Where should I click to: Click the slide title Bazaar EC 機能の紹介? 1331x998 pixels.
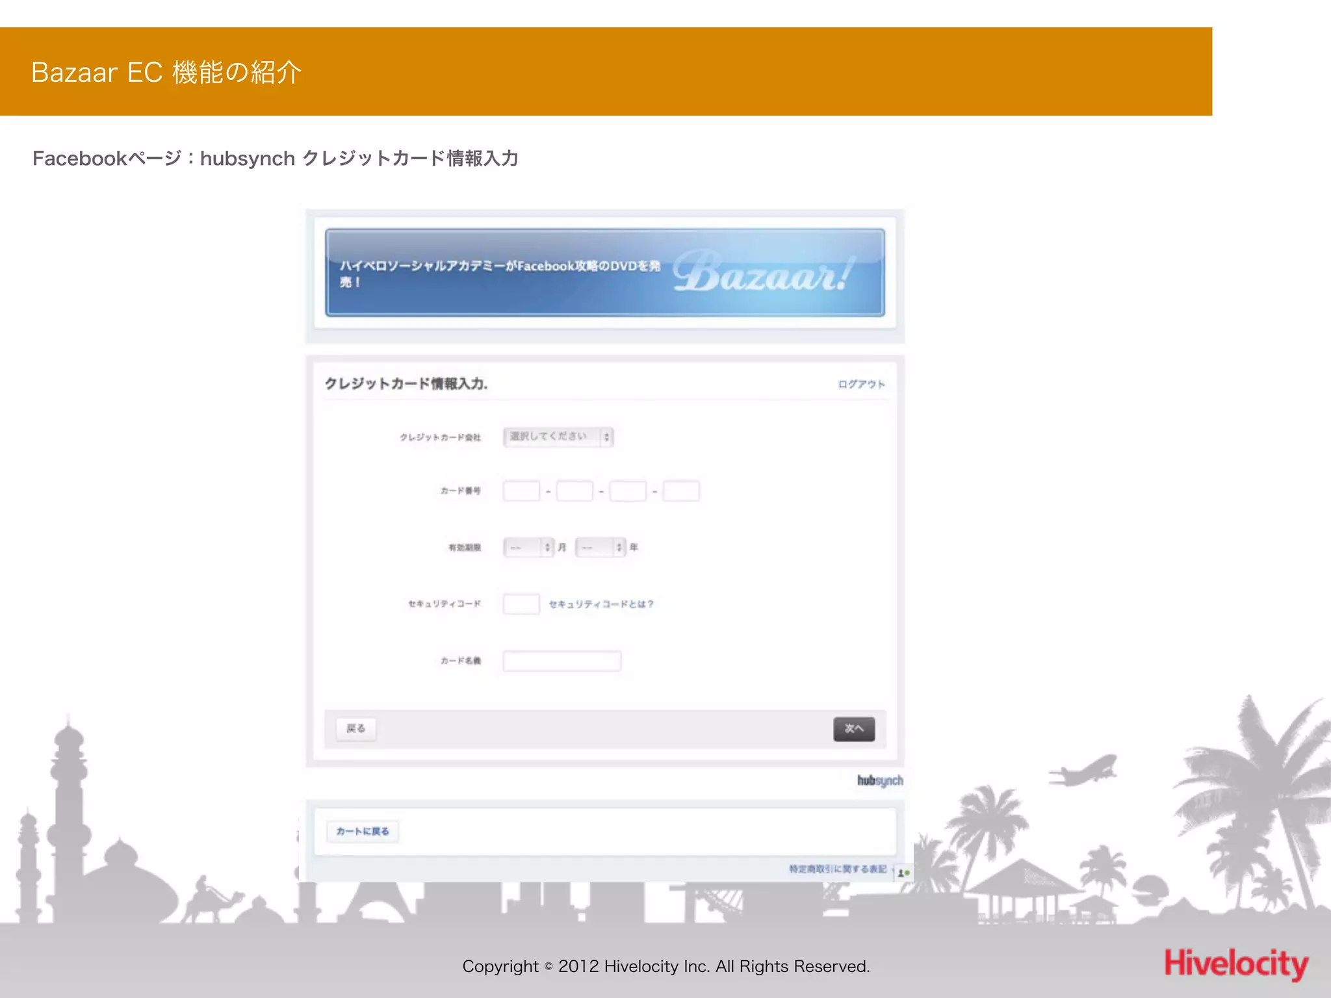tap(166, 72)
